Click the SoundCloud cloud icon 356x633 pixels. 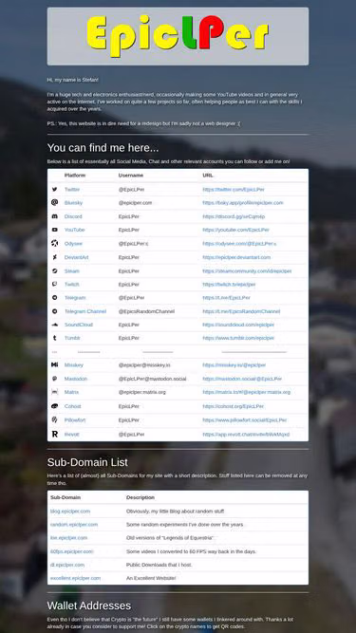click(x=54, y=325)
